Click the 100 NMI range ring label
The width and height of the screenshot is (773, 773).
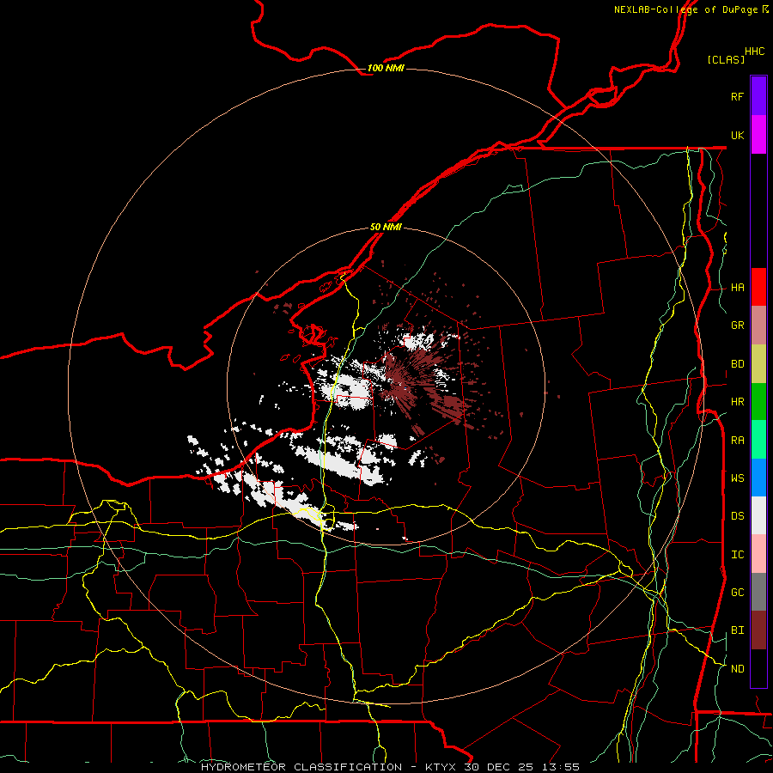tap(386, 68)
